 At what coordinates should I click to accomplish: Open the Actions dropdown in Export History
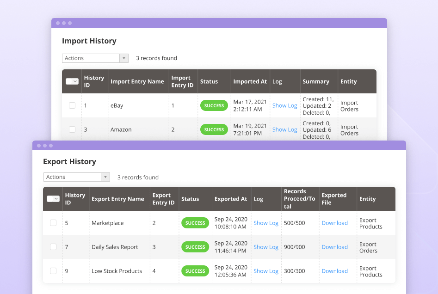click(x=76, y=177)
